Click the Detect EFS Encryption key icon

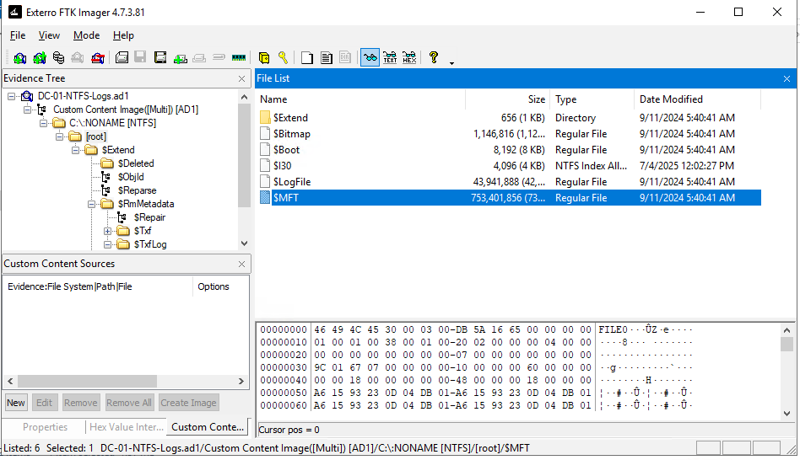click(283, 57)
